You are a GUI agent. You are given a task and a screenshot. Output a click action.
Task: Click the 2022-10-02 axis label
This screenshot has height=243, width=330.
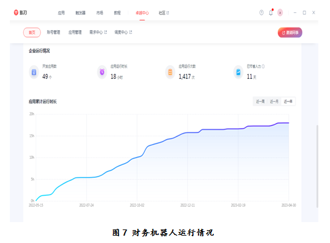pyautogui.click(x=137, y=205)
